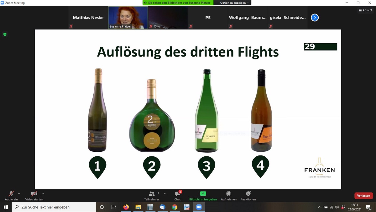Click muted microphone icon on Matthias Neske
Screen dimensions: 376x212
coord(71,26)
